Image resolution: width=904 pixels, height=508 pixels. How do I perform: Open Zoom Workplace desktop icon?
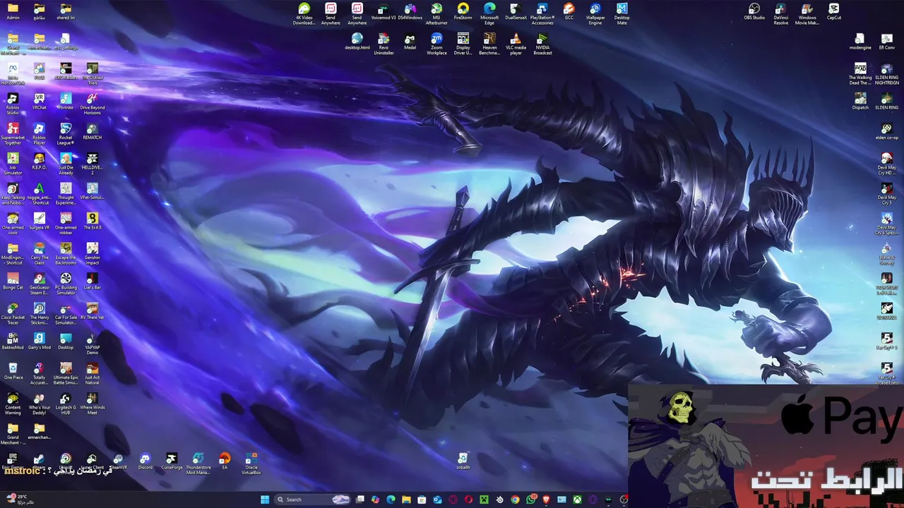tap(436, 44)
